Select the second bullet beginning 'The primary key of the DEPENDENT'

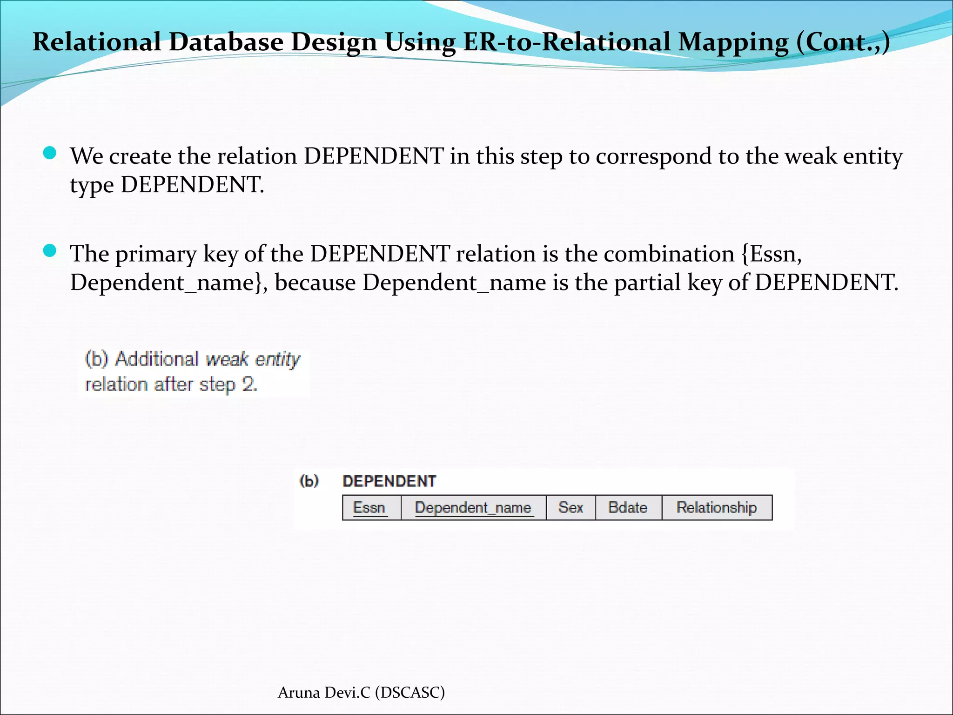pos(484,268)
